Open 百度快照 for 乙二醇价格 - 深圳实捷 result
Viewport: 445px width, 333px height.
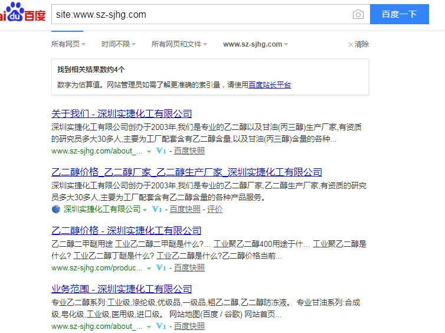(189, 267)
